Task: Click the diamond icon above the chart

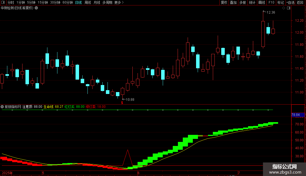Action: pyautogui.click(x=284, y=8)
